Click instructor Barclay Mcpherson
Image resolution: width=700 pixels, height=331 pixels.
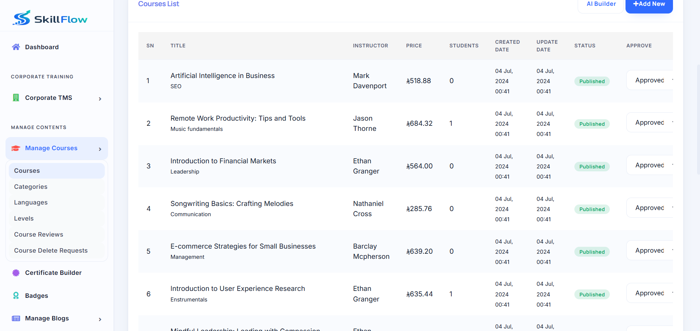click(371, 251)
